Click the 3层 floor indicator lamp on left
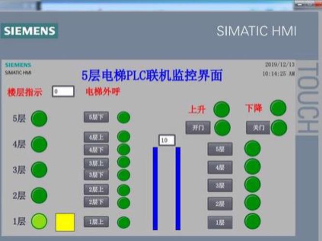322x241 pixels. [39, 169]
